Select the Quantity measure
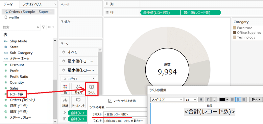 [x=17, y=82]
